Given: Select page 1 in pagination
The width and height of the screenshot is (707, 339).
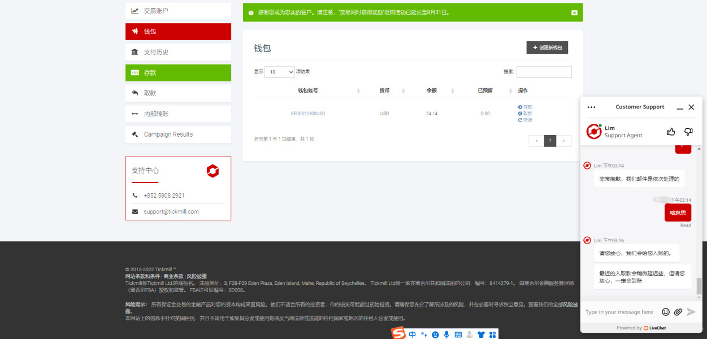Looking at the screenshot, I should click(x=550, y=141).
